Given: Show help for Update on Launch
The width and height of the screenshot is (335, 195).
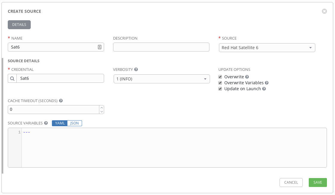Looking at the screenshot, I should click(264, 89).
